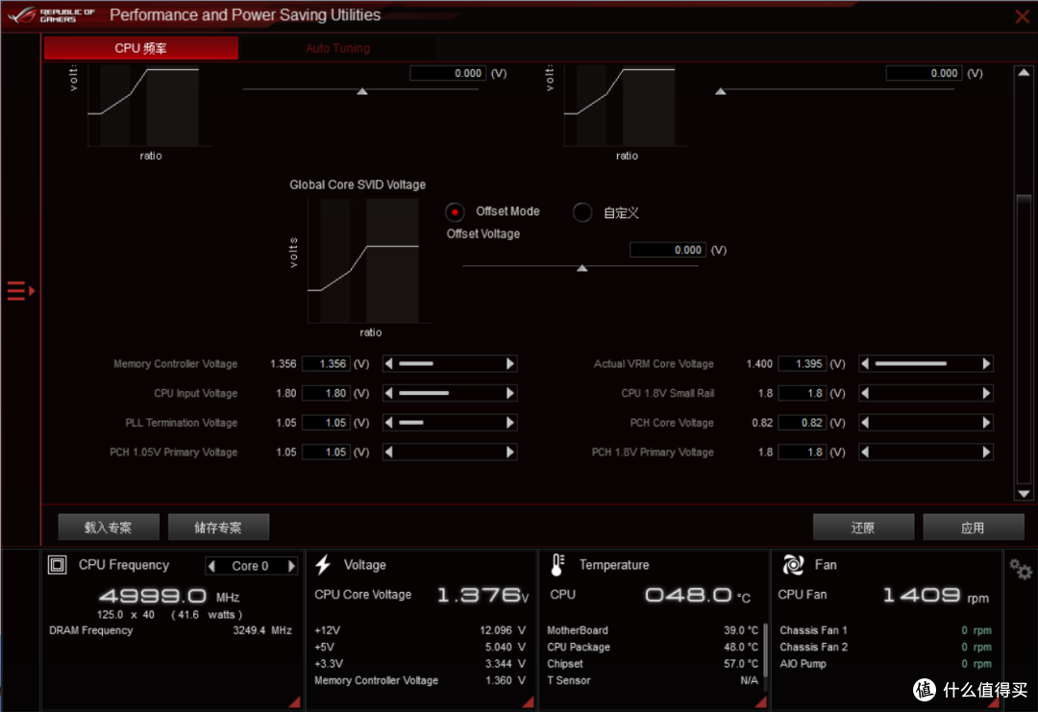The image size is (1038, 712).
Task: Click 载入专案 load profile button
Action: [109, 528]
